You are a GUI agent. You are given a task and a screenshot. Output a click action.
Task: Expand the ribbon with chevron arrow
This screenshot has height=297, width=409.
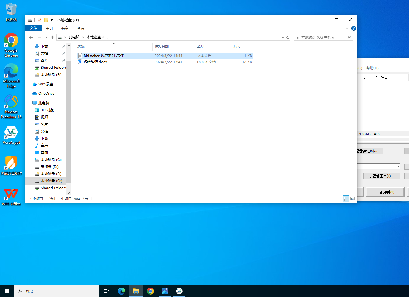347,28
